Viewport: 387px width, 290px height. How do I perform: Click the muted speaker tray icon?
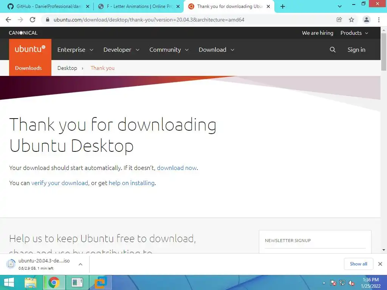point(351,283)
